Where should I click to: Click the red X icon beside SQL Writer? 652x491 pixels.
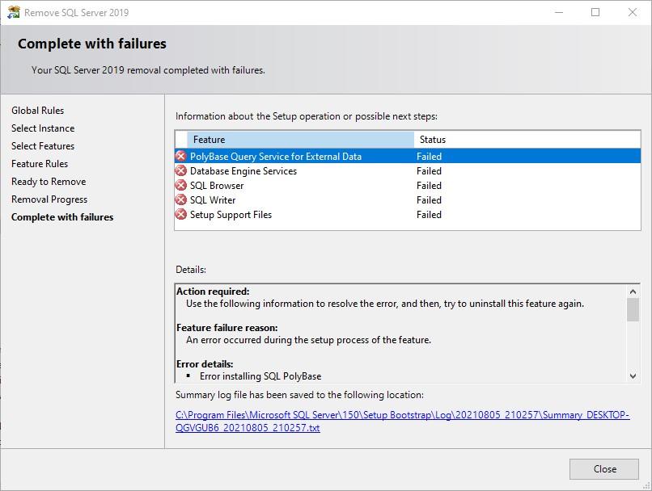tap(181, 200)
